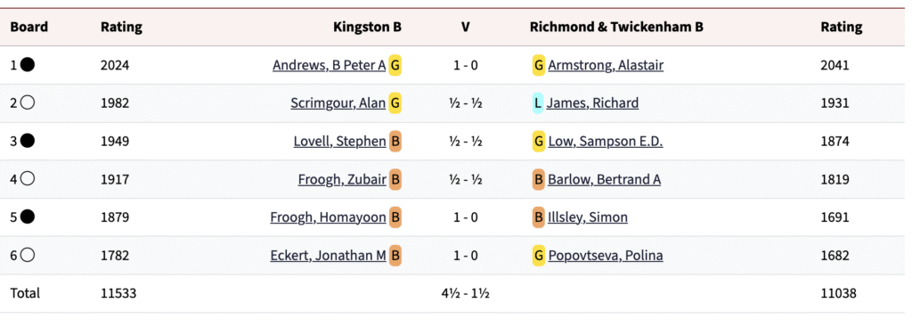
Task: Click the white piece icon on board 2
Action: 28,103
